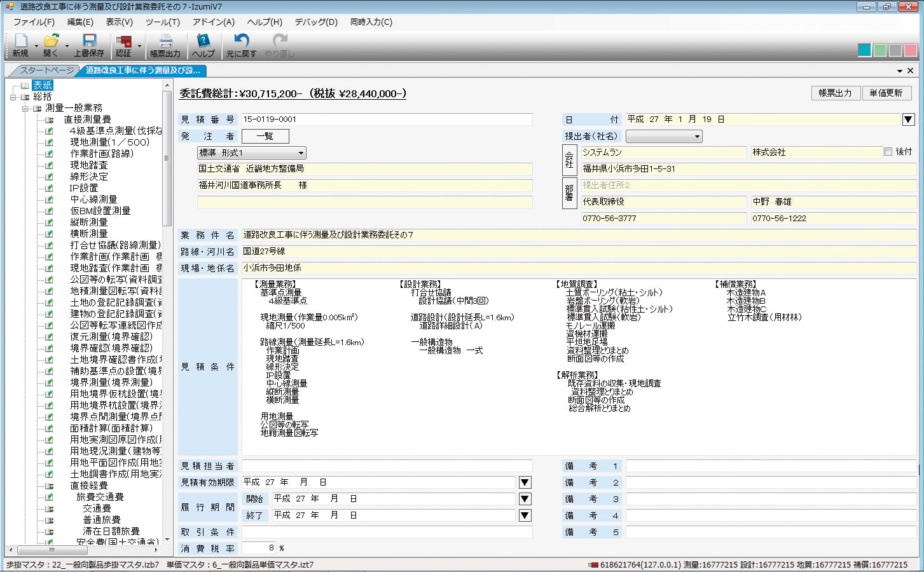Image resolution: width=924 pixels, height=572 pixels.
Task: Enable the 後付 checkbox near 株式会社
Action: [x=888, y=152]
